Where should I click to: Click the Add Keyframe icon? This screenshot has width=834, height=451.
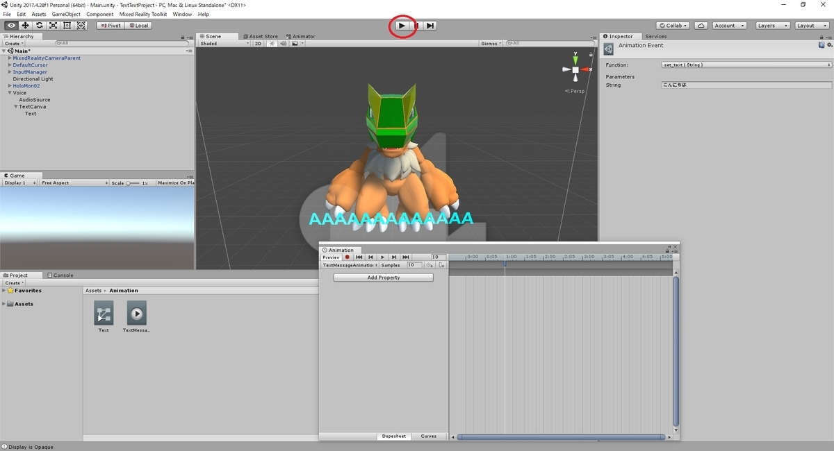[430, 265]
